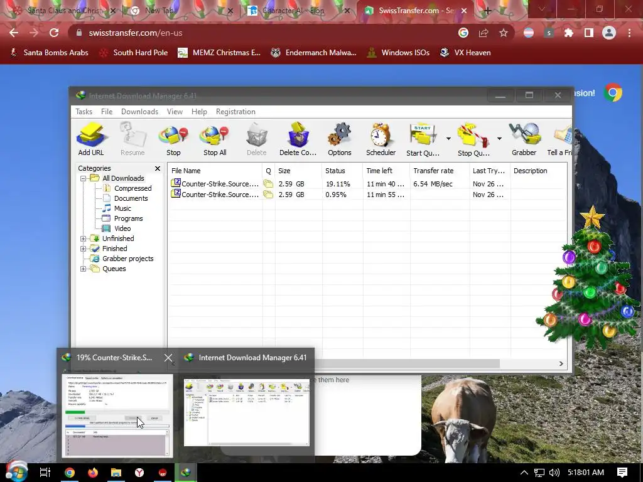Select Grabber projects in the tree
This screenshot has width=643, height=482.
click(127, 259)
